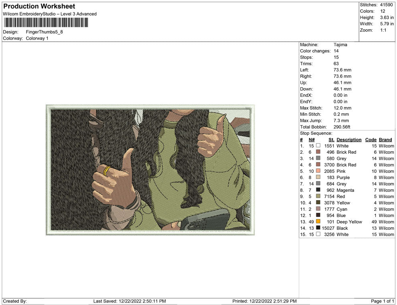Screen dimensions: 397x305
Task: Click the stitches count '41590'
Action: [386, 5]
